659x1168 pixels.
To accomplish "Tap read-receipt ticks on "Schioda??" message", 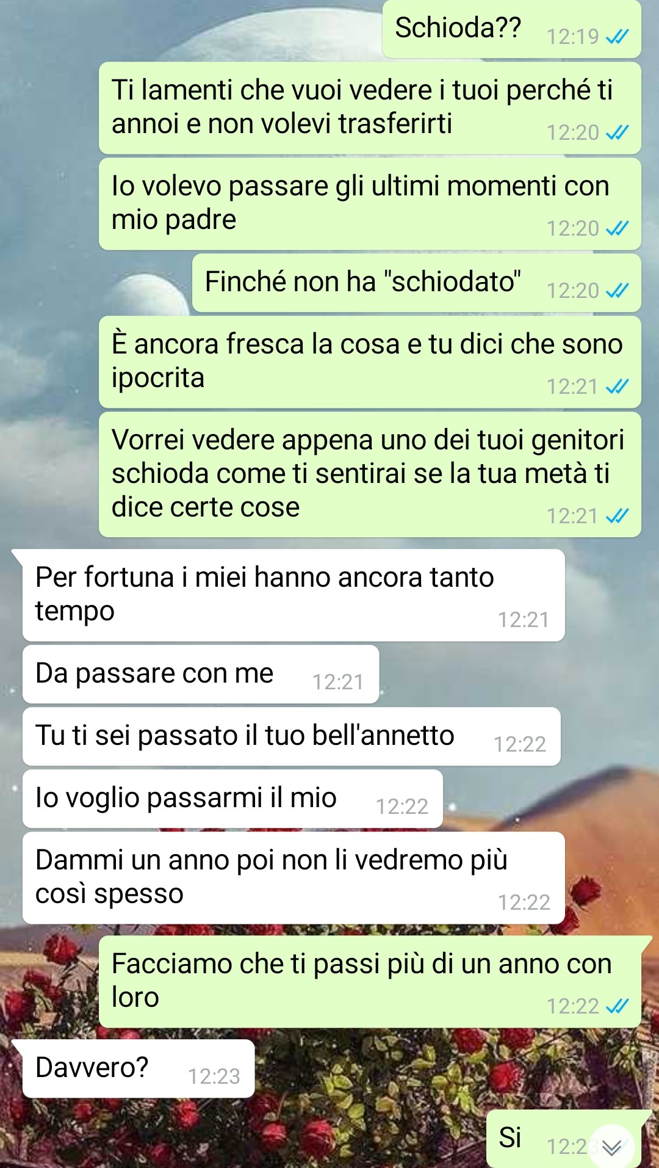I will (617, 37).
